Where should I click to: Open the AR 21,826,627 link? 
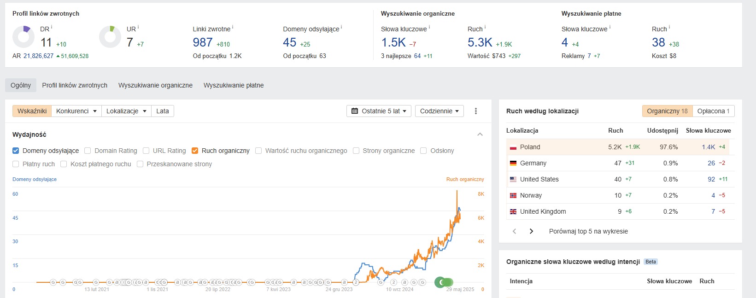(x=38, y=56)
